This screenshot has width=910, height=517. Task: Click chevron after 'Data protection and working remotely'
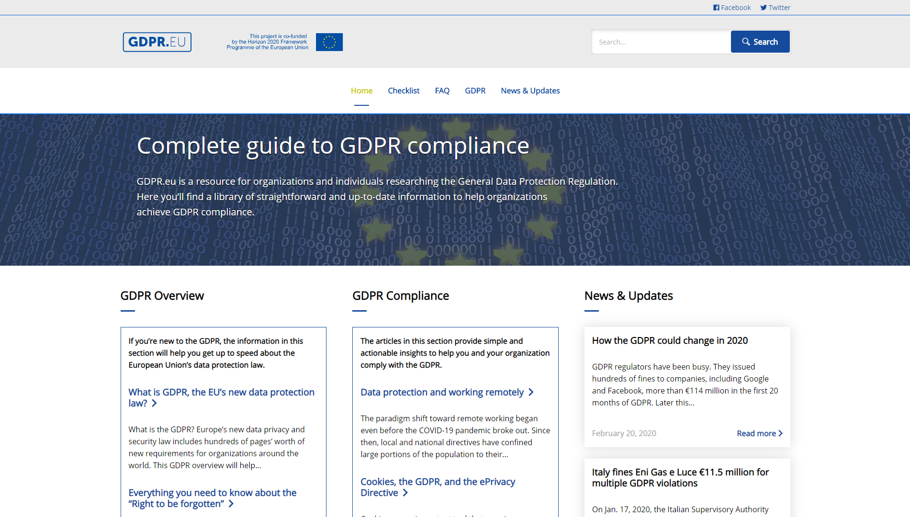pos(531,393)
